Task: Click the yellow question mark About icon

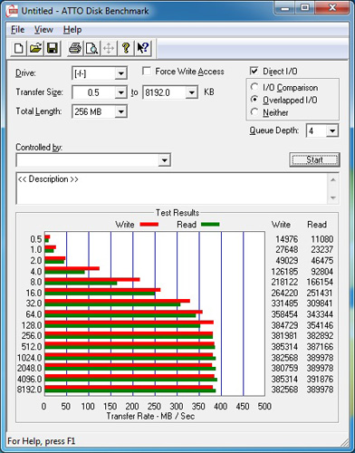Action: pos(126,48)
